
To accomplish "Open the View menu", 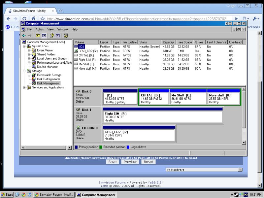I will [x=50, y=29].
